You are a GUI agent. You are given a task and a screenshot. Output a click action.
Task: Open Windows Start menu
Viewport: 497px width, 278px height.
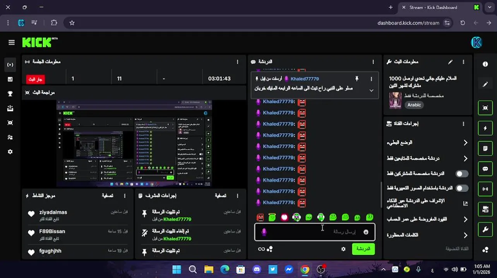click(x=177, y=270)
